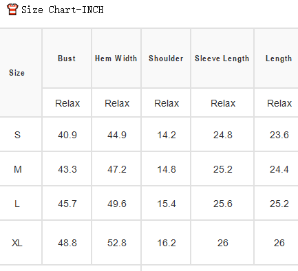Select sleeve length value 25.6

coord(223,204)
